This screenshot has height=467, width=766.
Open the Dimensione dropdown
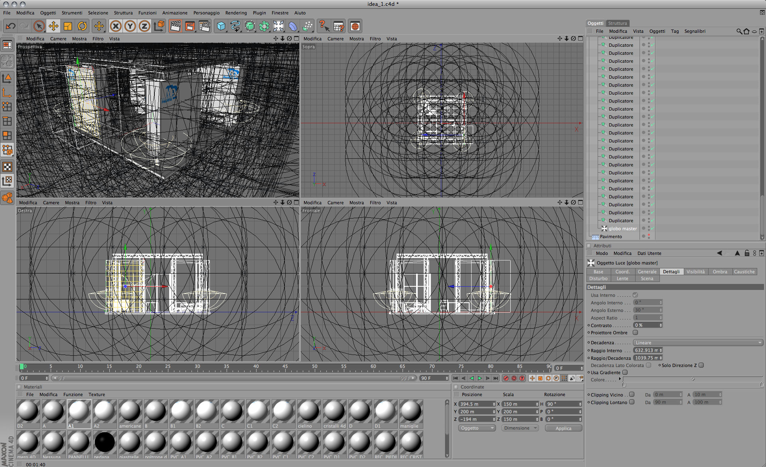(x=520, y=428)
